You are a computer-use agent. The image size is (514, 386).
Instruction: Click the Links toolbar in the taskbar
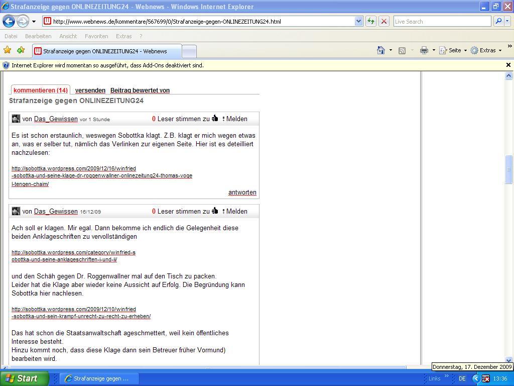point(434,378)
